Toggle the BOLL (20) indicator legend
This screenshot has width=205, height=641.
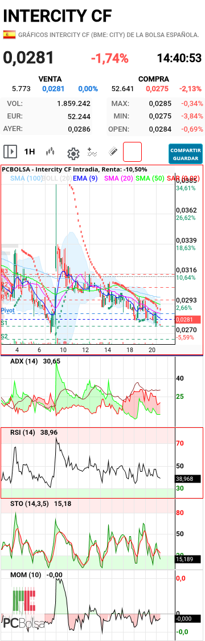56,178
